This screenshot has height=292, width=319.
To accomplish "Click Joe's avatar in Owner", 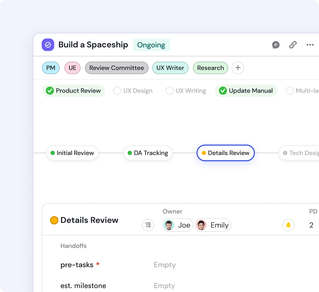I will (169, 225).
